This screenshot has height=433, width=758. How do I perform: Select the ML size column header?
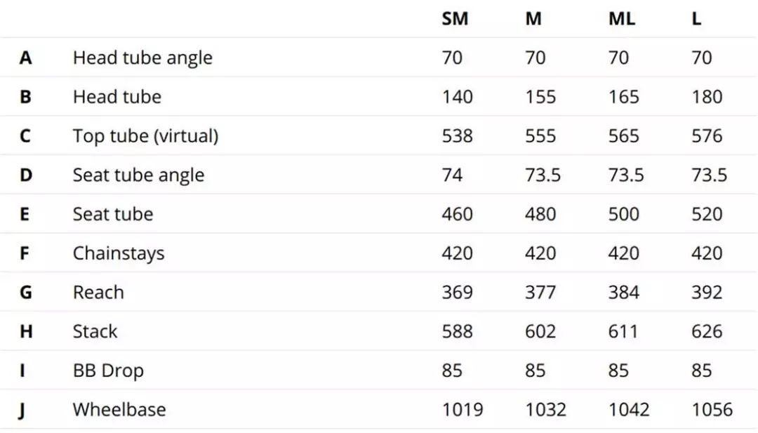[621, 19]
